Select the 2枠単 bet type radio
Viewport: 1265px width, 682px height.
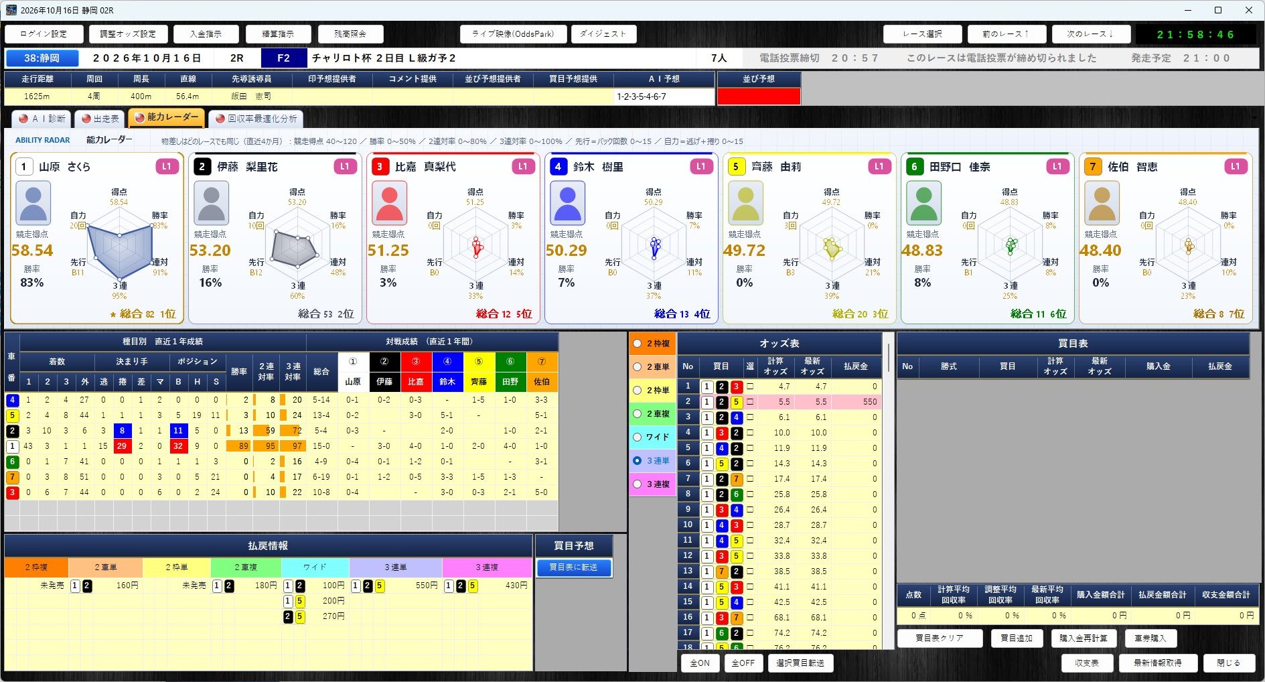click(638, 391)
